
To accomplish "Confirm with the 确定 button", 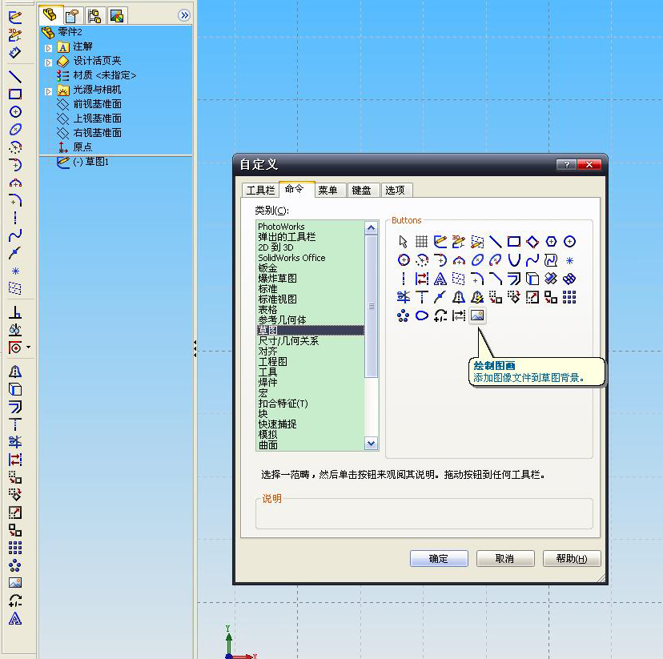I will point(439,558).
